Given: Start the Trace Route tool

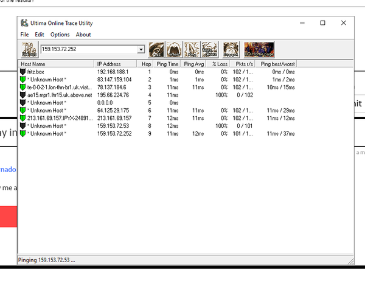Looking at the screenshot, I should point(210,49).
